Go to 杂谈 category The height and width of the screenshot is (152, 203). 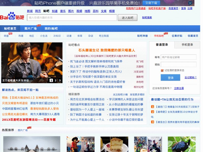pos(91,36)
